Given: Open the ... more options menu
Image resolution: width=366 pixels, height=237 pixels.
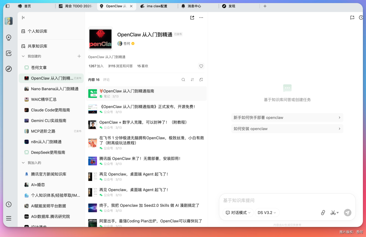Looking at the screenshot, I should [x=201, y=17].
